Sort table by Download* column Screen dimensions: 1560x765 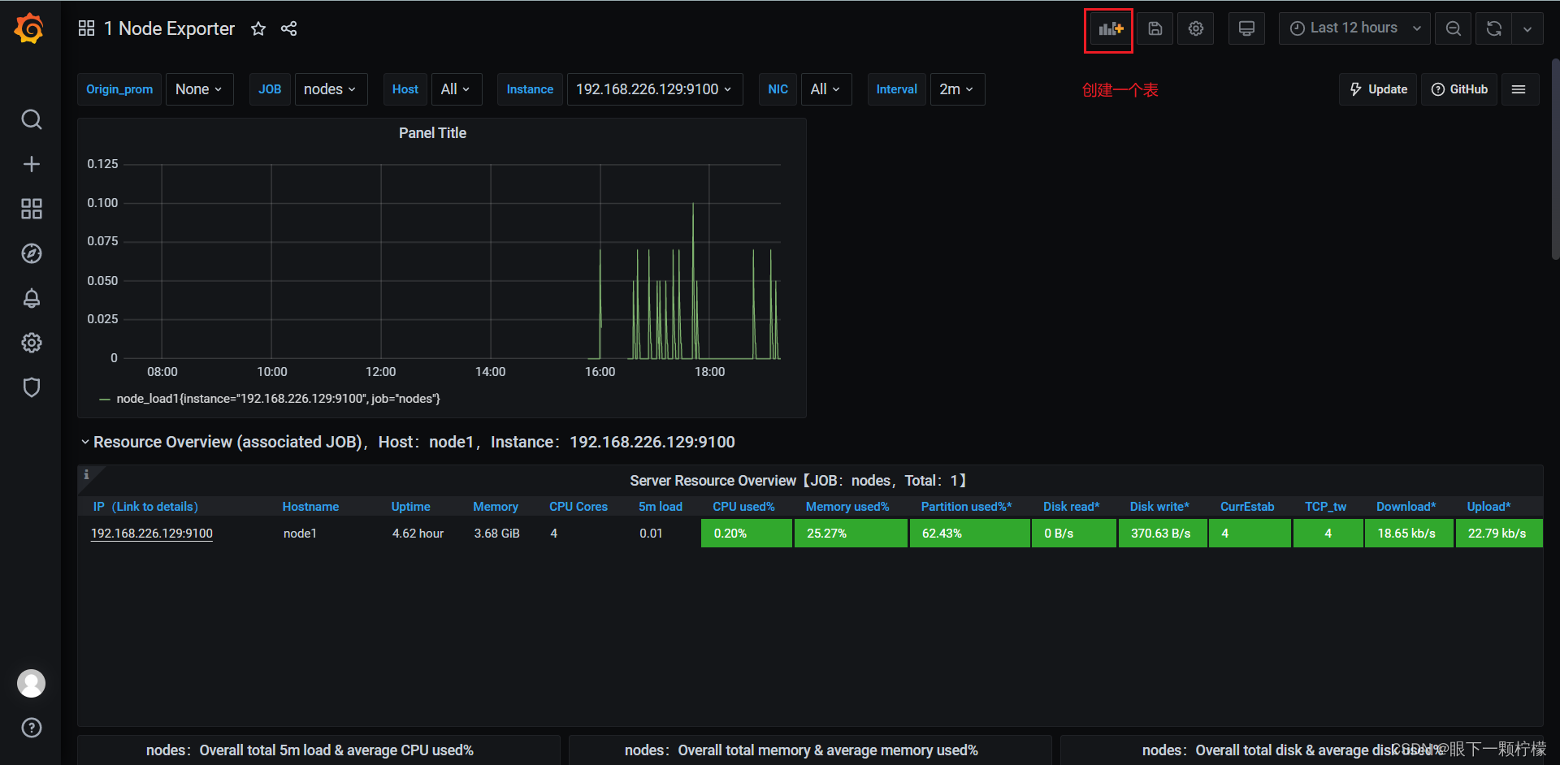[1406, 507]
